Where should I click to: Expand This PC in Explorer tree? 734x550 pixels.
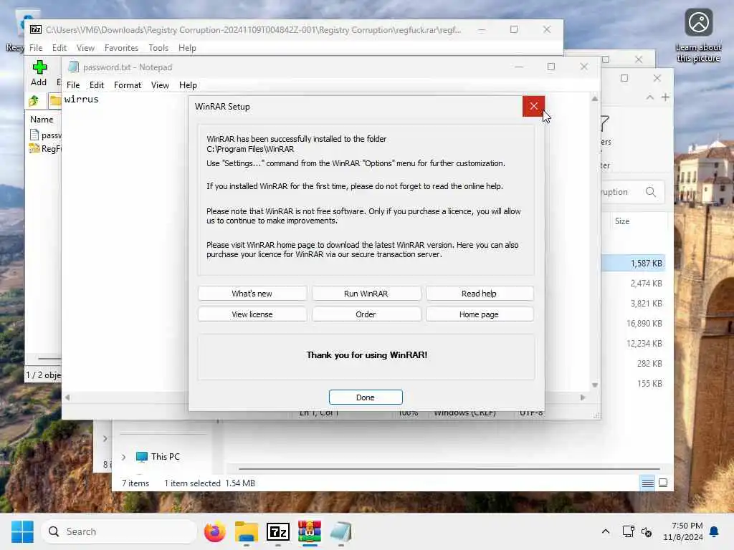(x=123, y=457)
